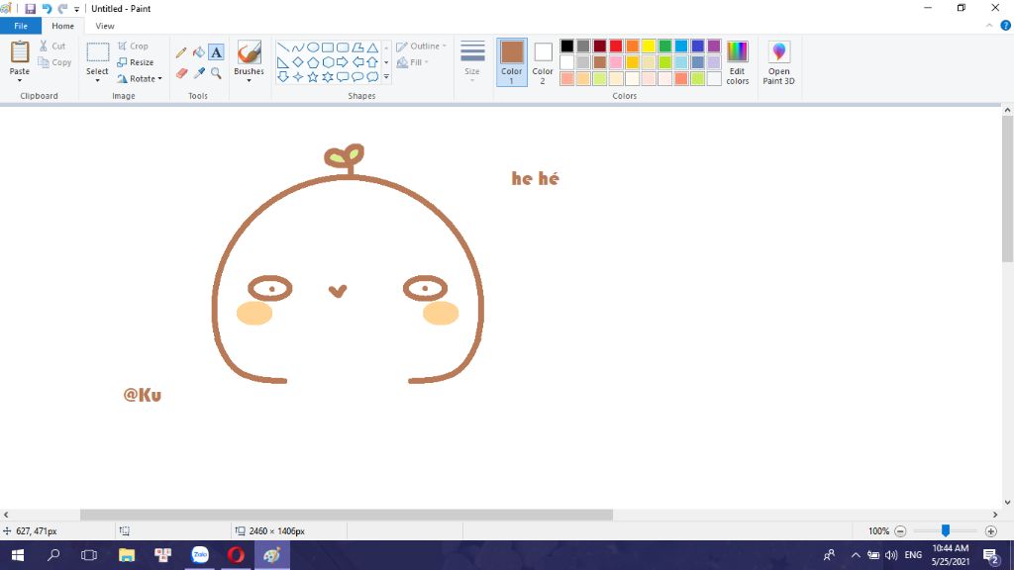This screenshot has height=570, width=1014.
Task: Choose the Rounded rectangle shape
Action: click(342, 47)
